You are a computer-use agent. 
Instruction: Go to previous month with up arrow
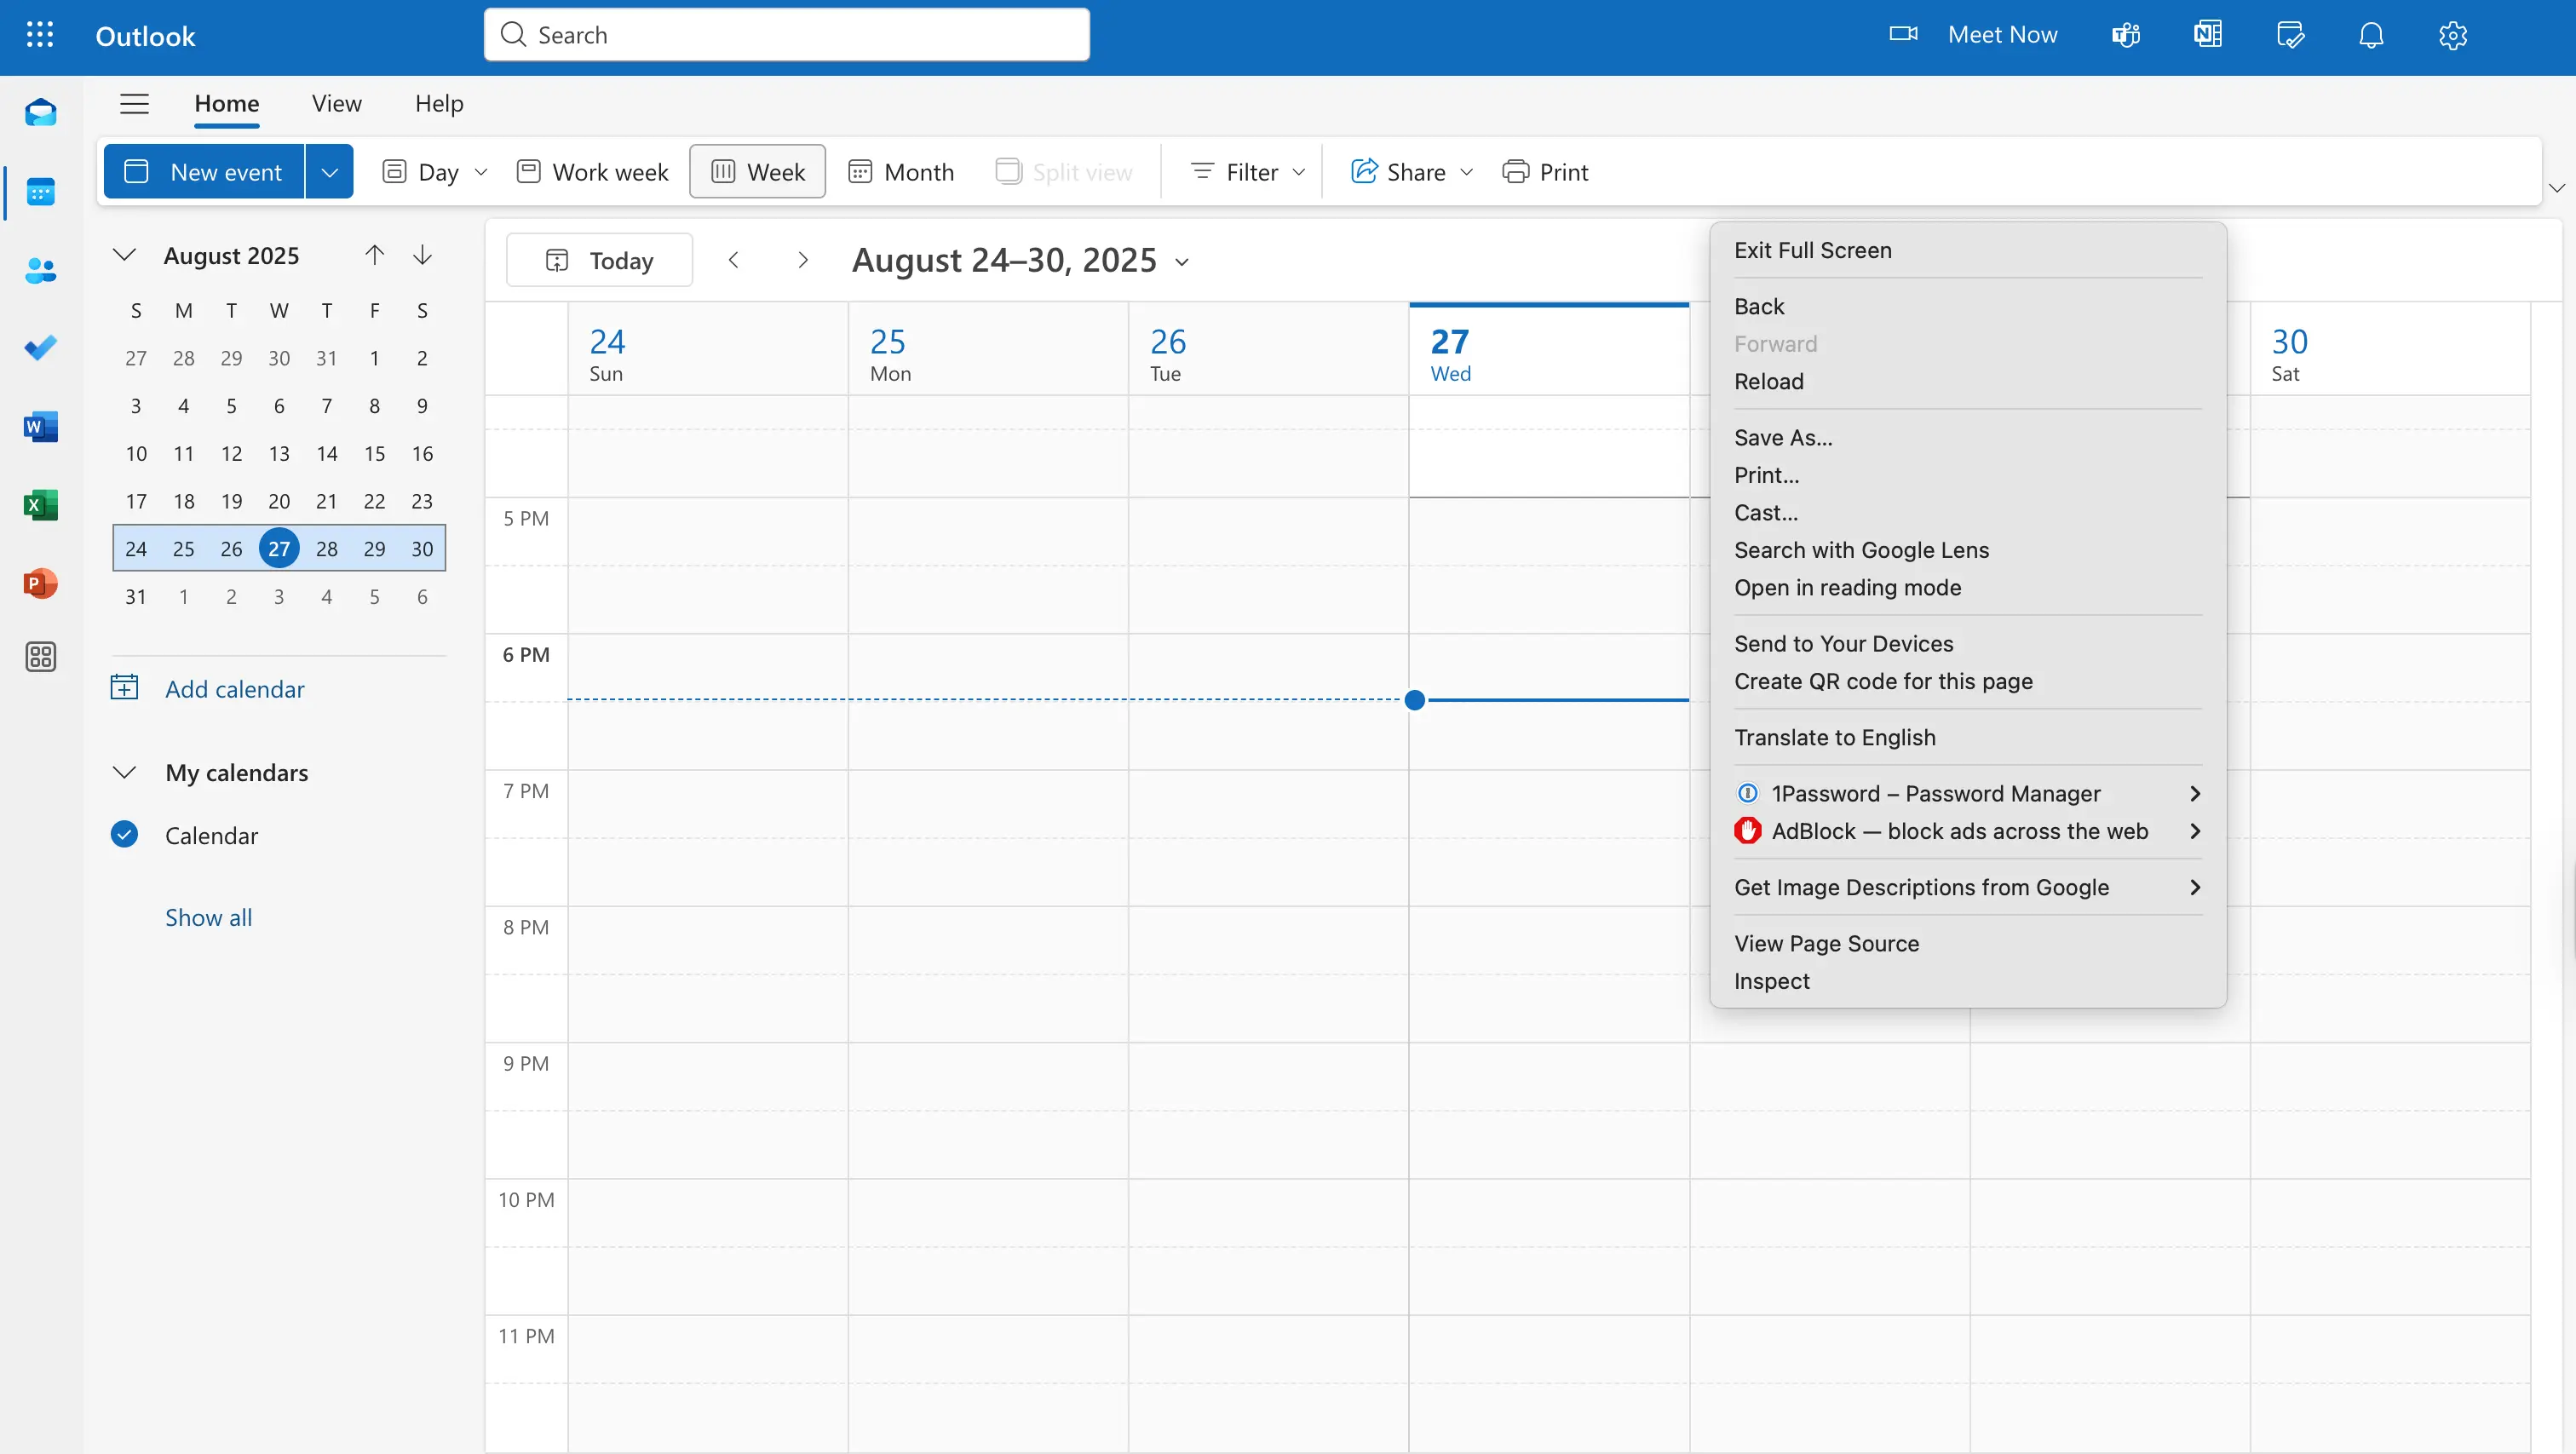[x=374, y=255]
